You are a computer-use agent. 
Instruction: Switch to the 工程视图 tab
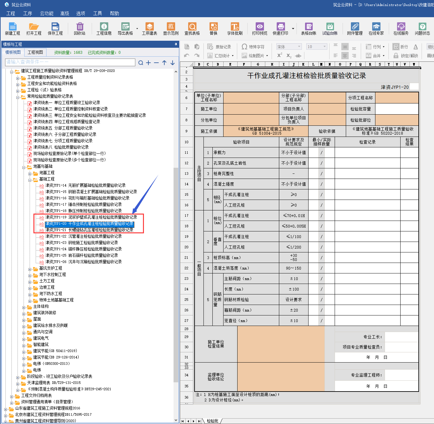click(35, 52)
